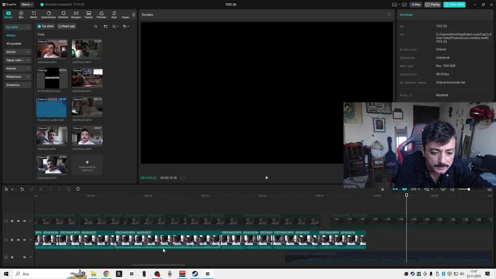496x279 pixels.
Task: Select Alt projeler in sidebar
Action: 14,43
